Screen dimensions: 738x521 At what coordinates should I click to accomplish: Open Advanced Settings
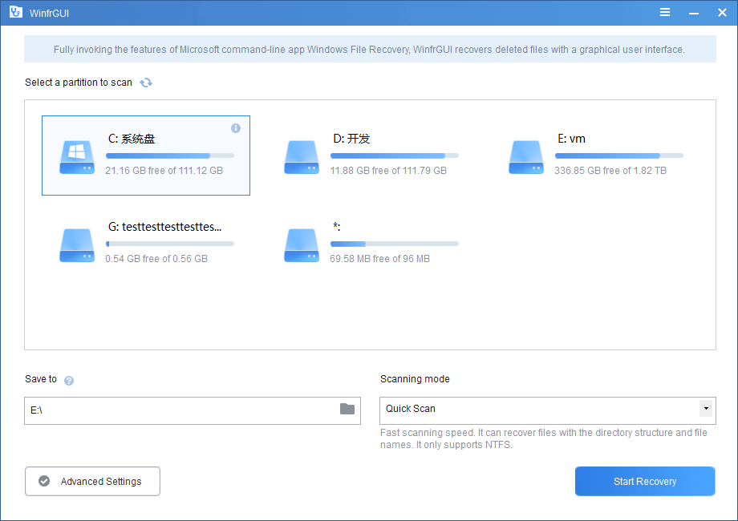[x=92, y=481]
